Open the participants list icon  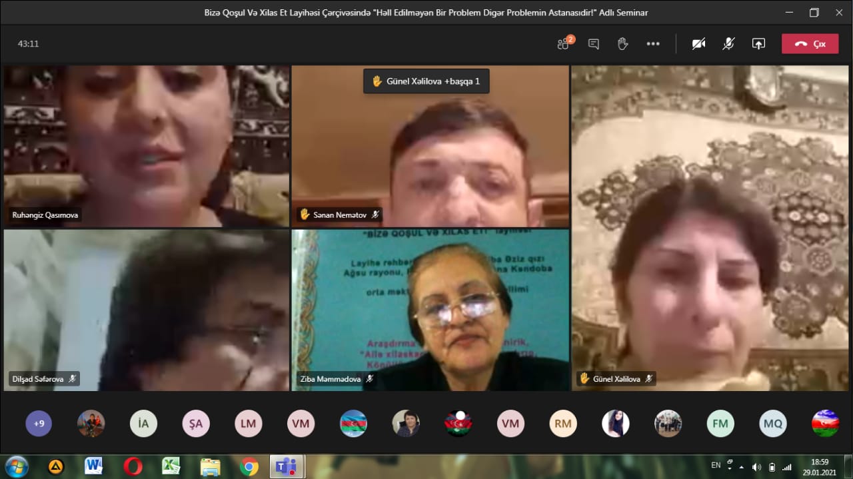click(x=564, y=44)
